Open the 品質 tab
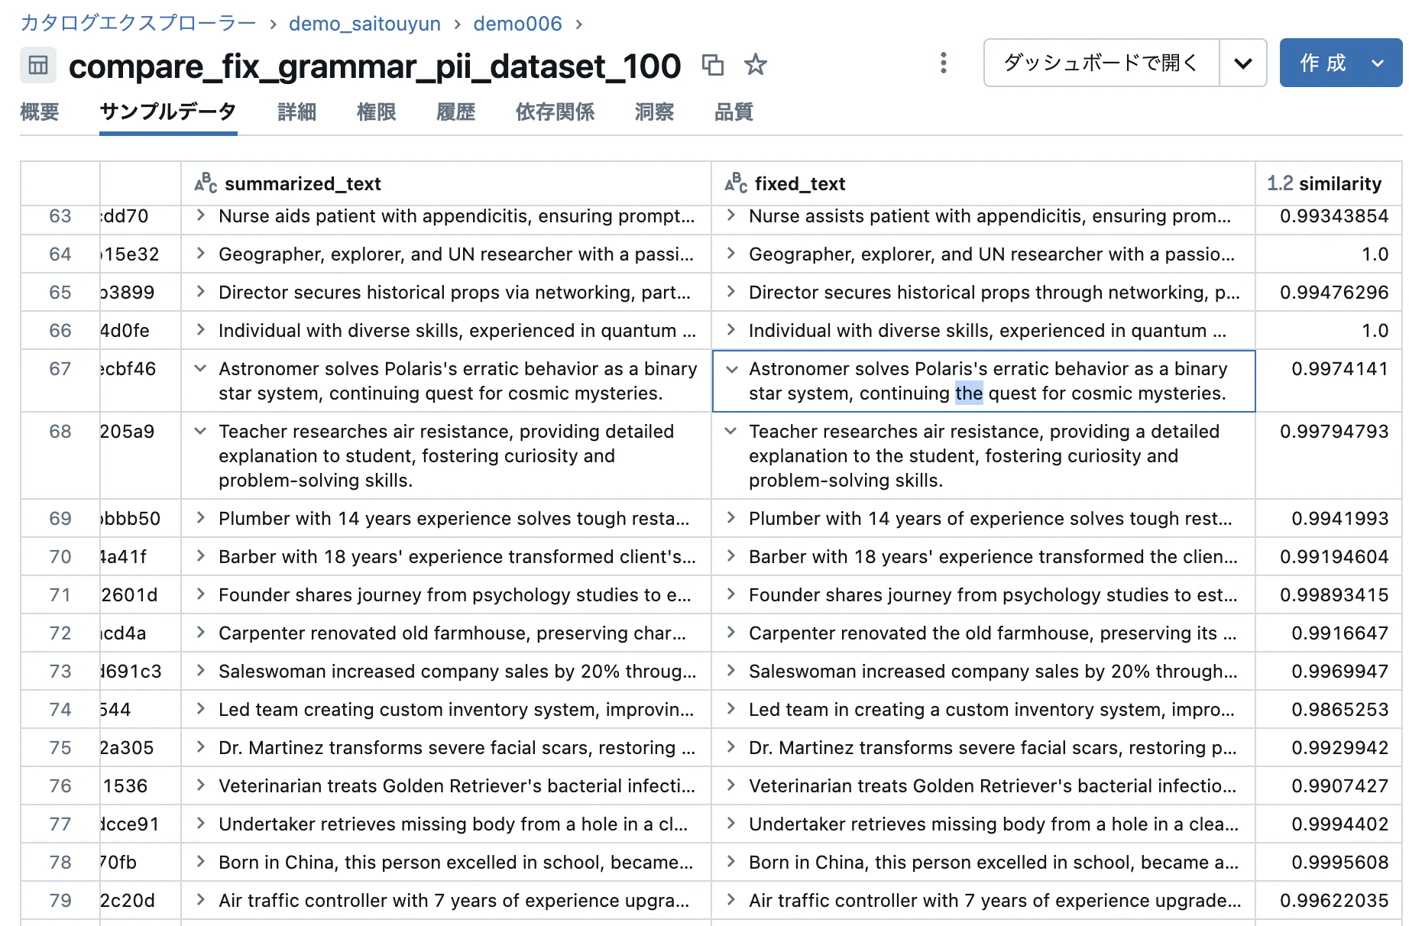The image size is (1409, 926). [734, 112]
